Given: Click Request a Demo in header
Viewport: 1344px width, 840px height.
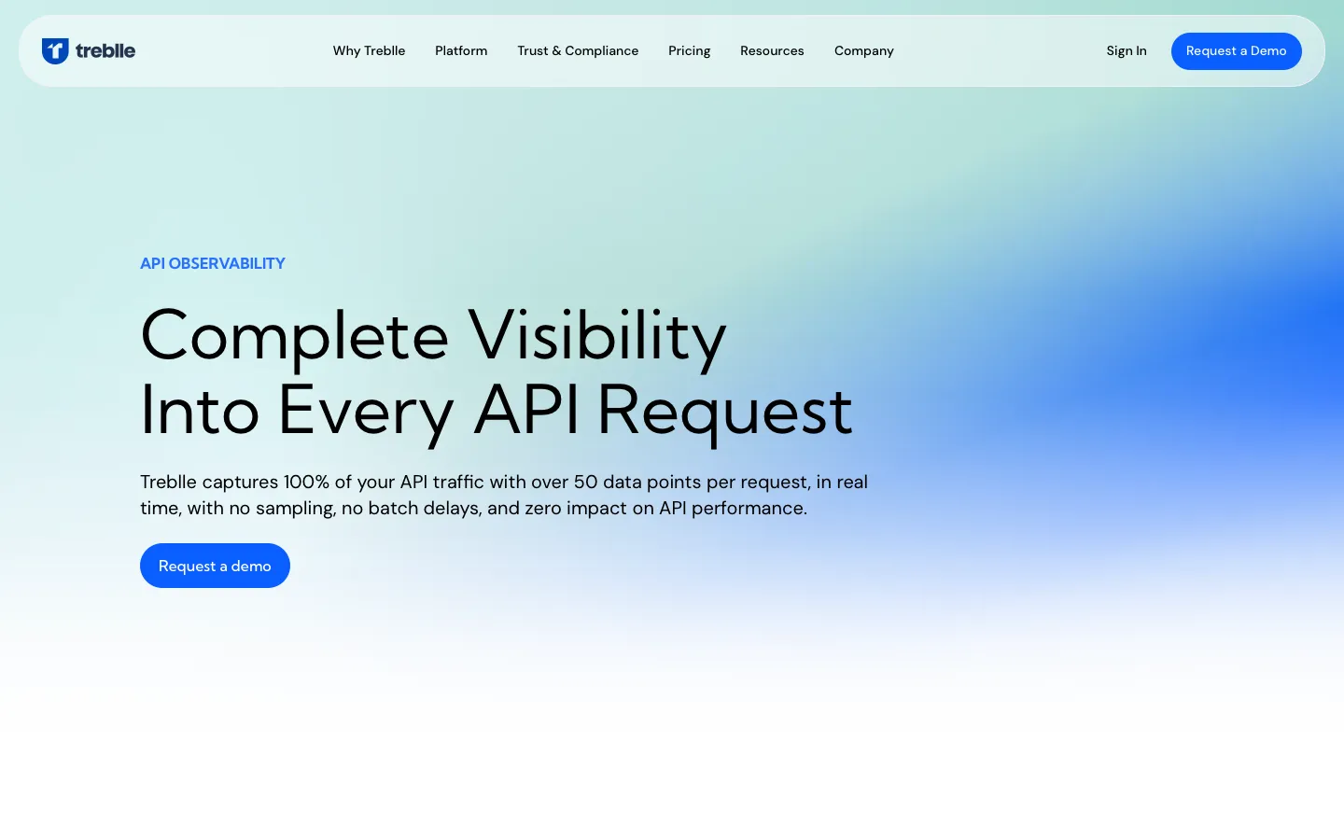Looking at the screenshot, I should [x=1236, y=50].
